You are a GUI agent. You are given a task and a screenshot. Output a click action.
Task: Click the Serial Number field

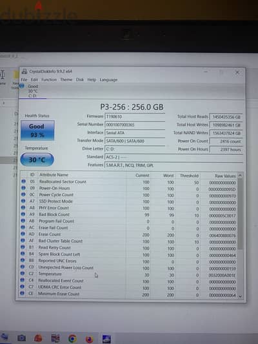point(135,125)
